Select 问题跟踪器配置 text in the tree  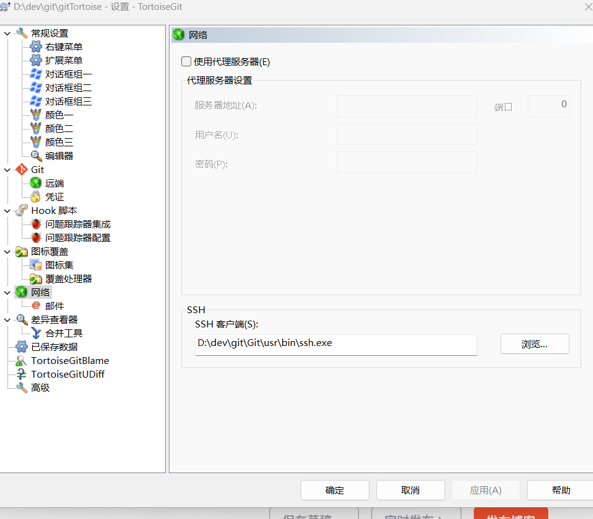[78, 237]
